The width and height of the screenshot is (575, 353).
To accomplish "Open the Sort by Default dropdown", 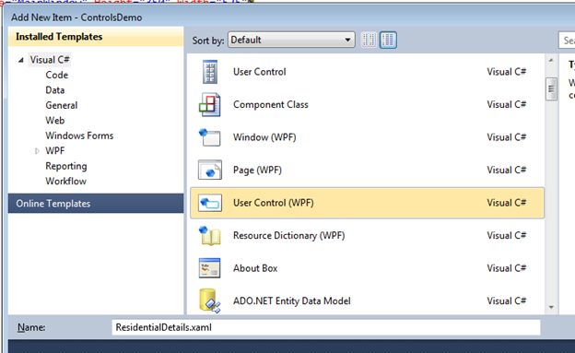I will point(291,40).
